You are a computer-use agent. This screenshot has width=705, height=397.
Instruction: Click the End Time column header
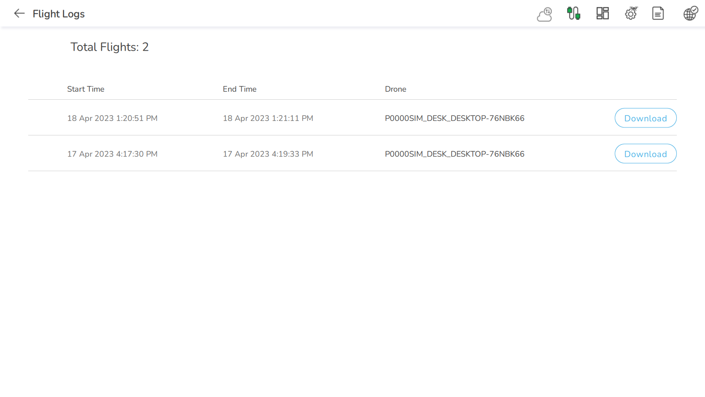(239, 89)
